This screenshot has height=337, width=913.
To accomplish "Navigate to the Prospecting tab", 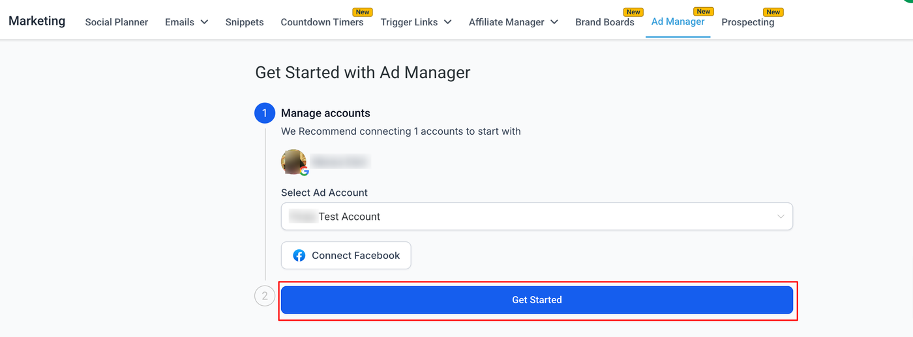I will (x=747, y=22).
